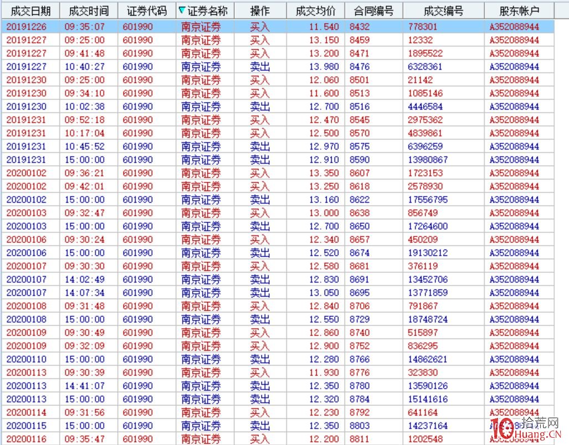Select trade number 515897
Viewport: 569px width, 445px height.
[422, 333]
